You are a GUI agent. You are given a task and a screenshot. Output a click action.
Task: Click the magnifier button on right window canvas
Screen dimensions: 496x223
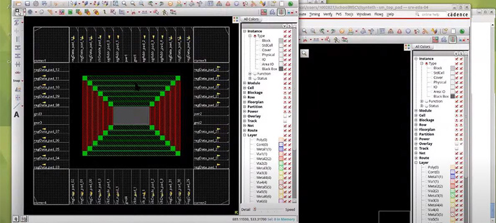tap(304, 53)
